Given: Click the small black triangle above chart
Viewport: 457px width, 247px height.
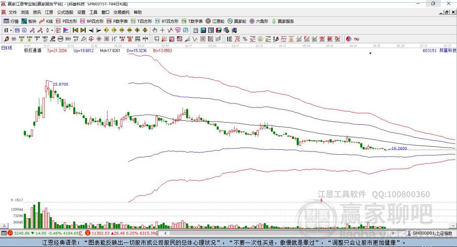Looking at the screenshot, I should click(370, 54).
